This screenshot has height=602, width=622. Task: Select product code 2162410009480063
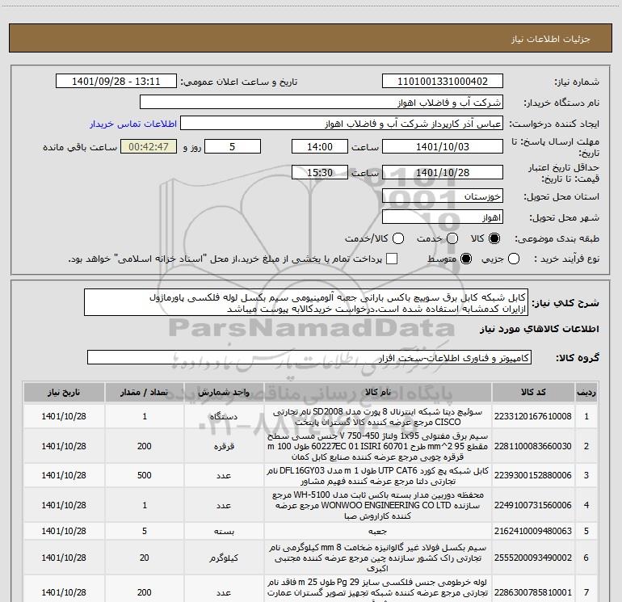pos(533,531)
